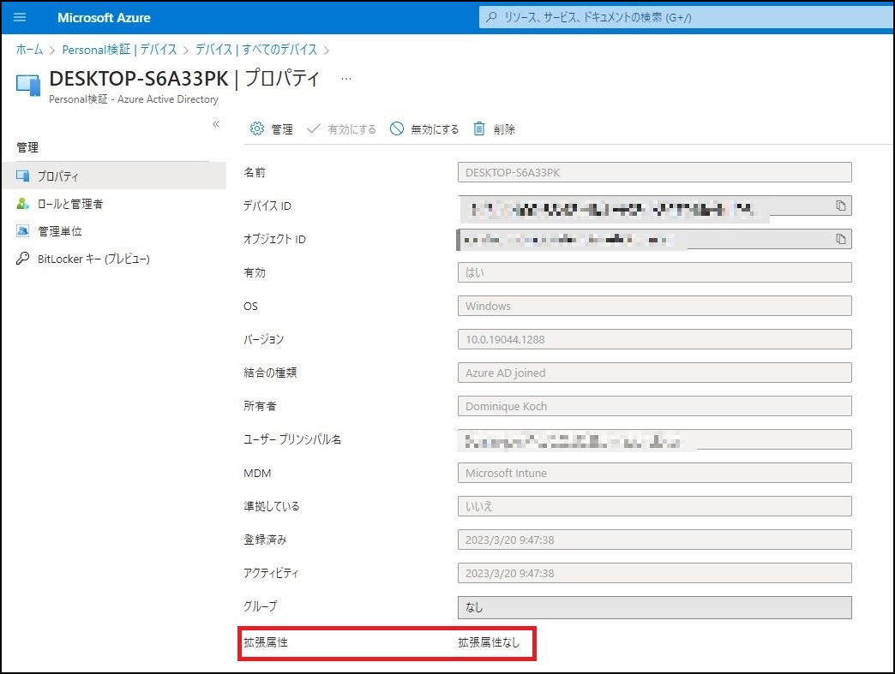This screenshot has width=895, height=674.
Task: Click the 削除 trash can icon
Action: 479,128
